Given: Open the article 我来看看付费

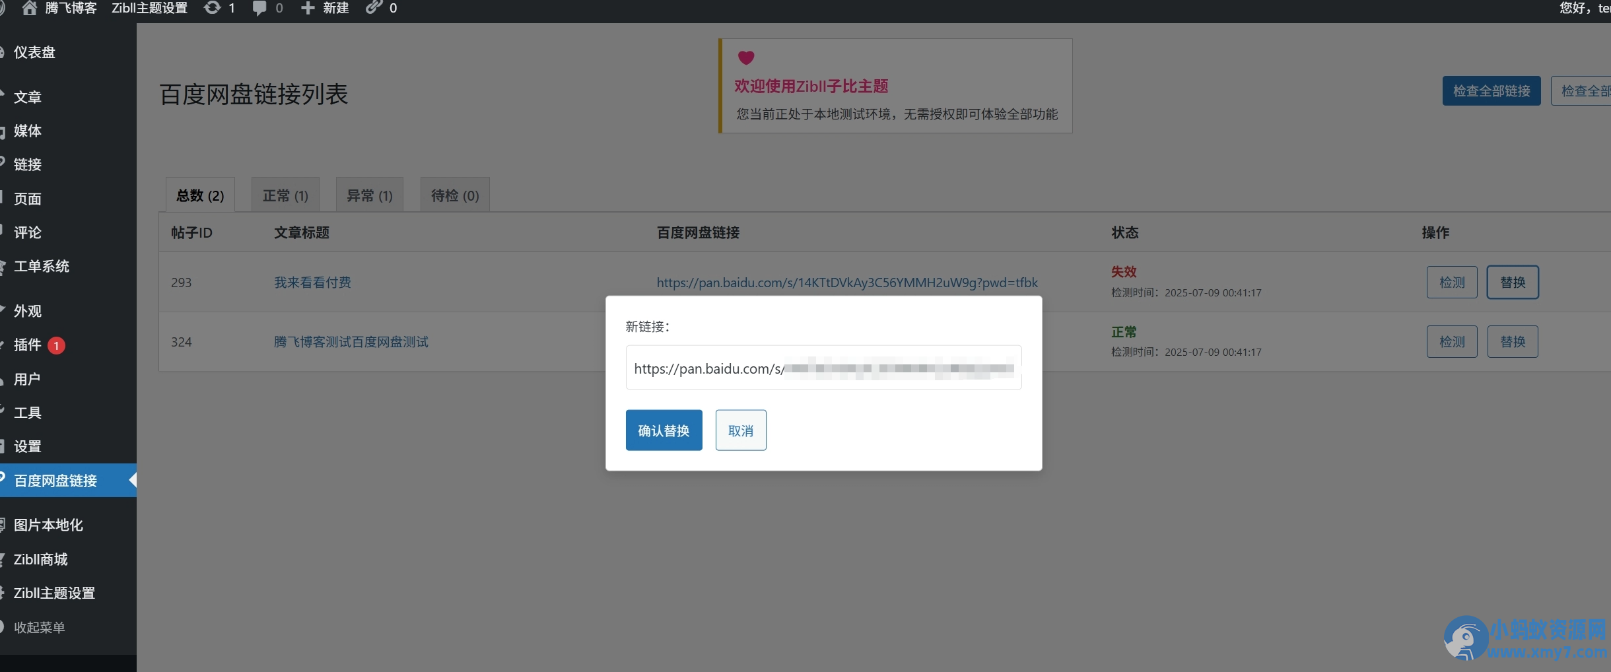Looking at the screenshot, I should (312, 283).
